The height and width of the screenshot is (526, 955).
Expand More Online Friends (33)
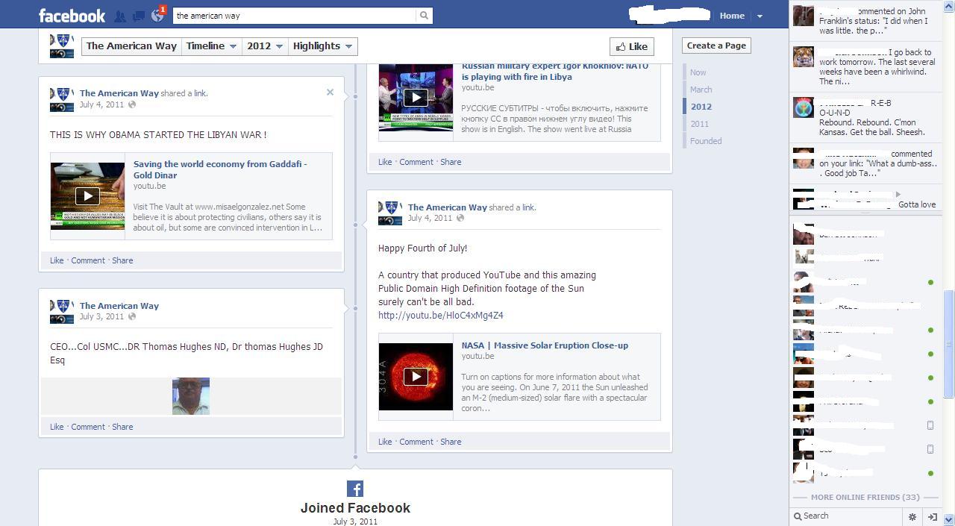tap(865, 497)
